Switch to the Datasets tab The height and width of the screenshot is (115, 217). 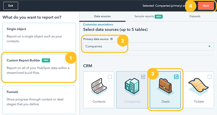(x=195, y=16)
